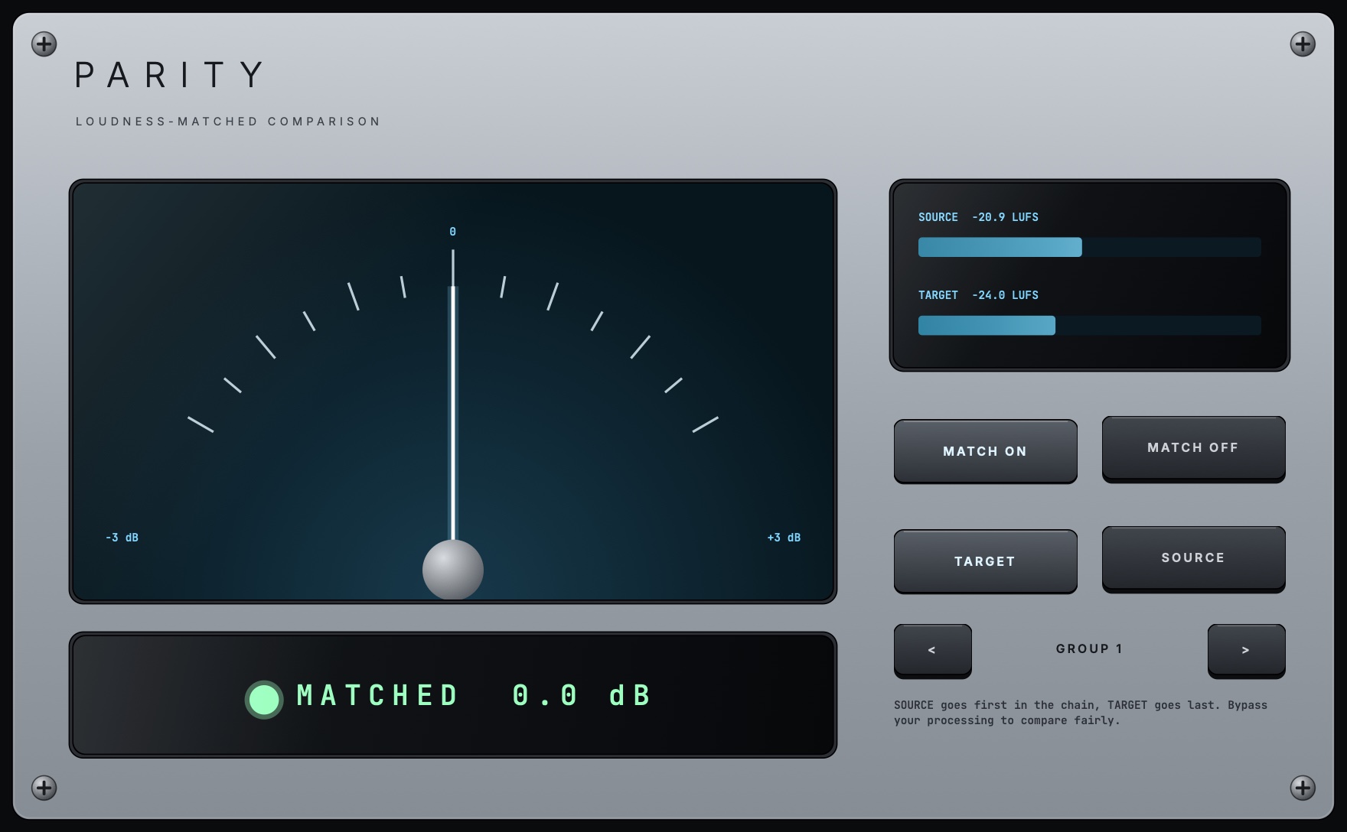Click the PARITY plugin title
The image size is (1347, 832).
tap(170, 75)
